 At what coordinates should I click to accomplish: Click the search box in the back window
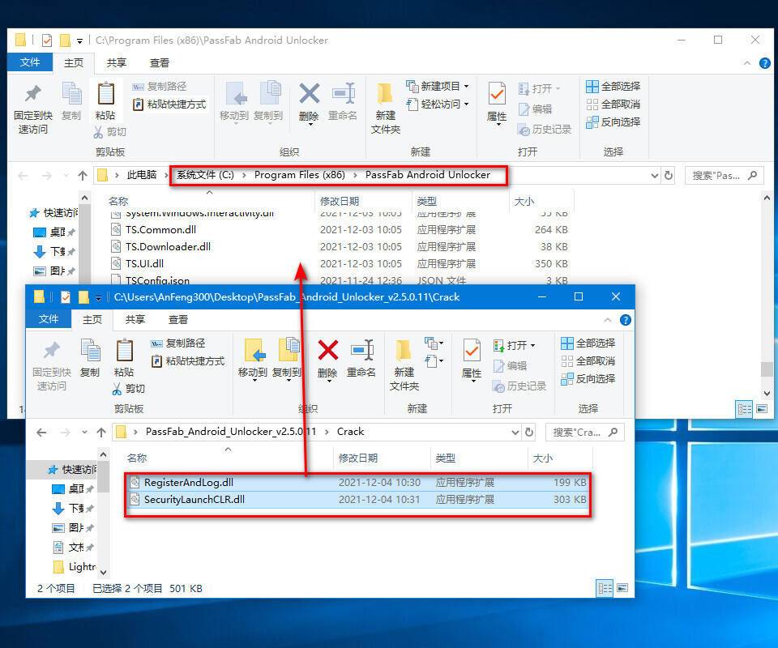(724, 175)
